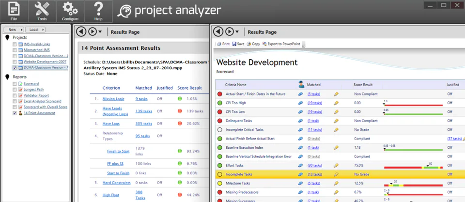Viewport: 465px width, 202px height.
Task: Click the Save disk icon
Action: click(x=234, y=44)
